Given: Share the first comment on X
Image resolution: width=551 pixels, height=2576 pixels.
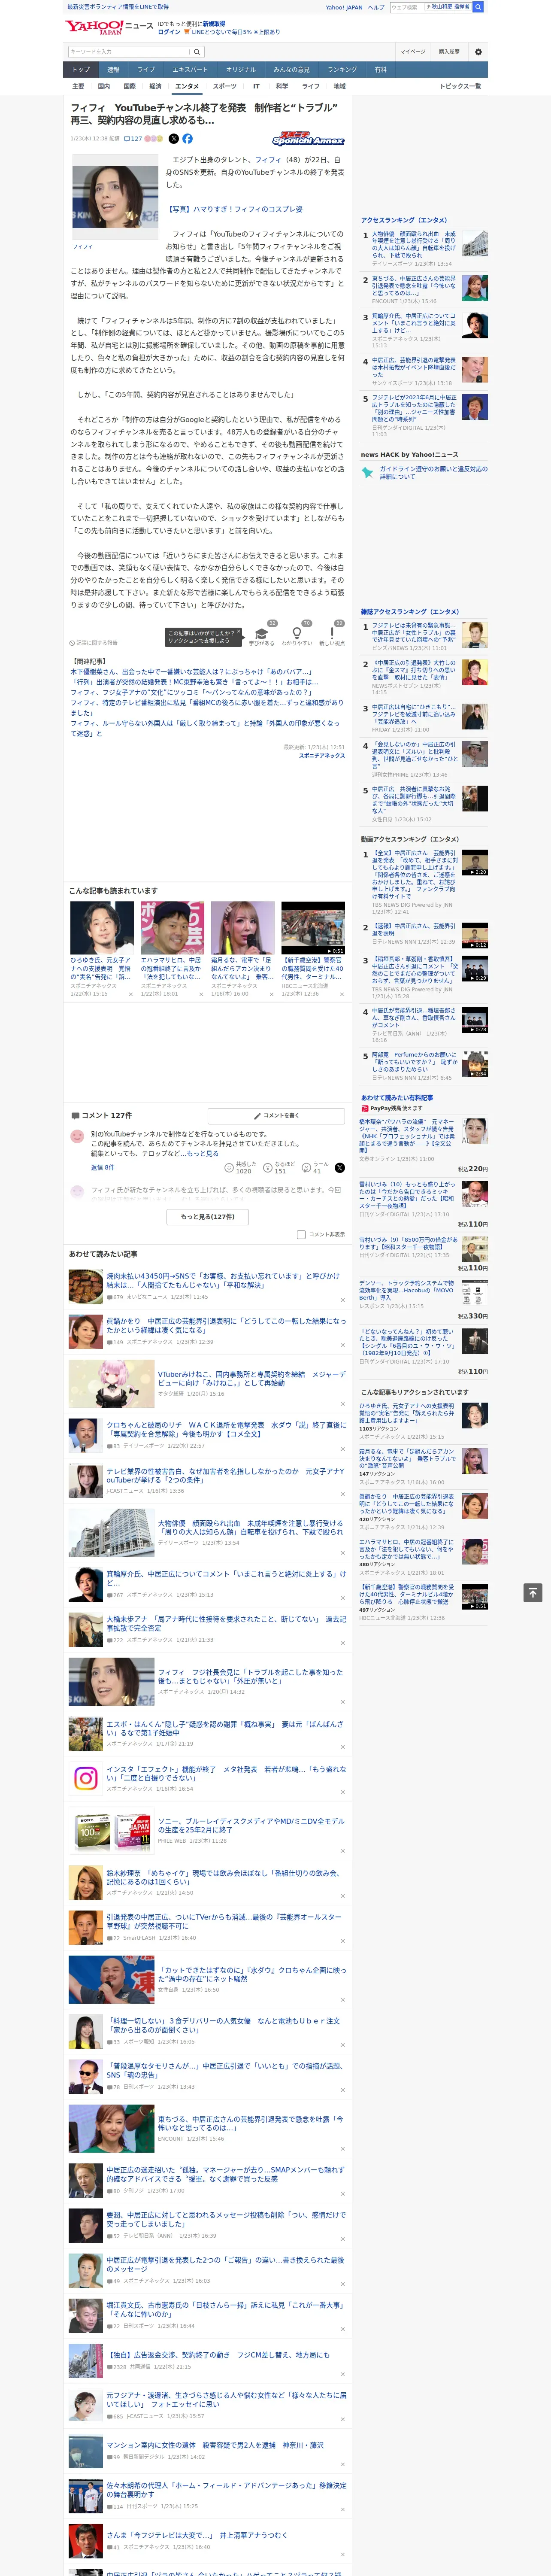Looking at the screenshot, I should tap(340, 1167).
